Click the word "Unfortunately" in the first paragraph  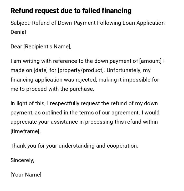click(x=125, y=70)
